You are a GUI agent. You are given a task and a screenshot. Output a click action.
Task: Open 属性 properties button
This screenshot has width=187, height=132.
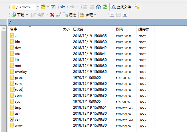70,15
